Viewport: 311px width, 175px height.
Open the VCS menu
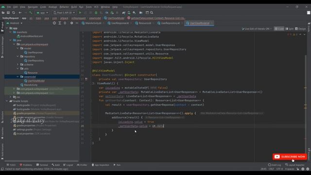[96, 7]
